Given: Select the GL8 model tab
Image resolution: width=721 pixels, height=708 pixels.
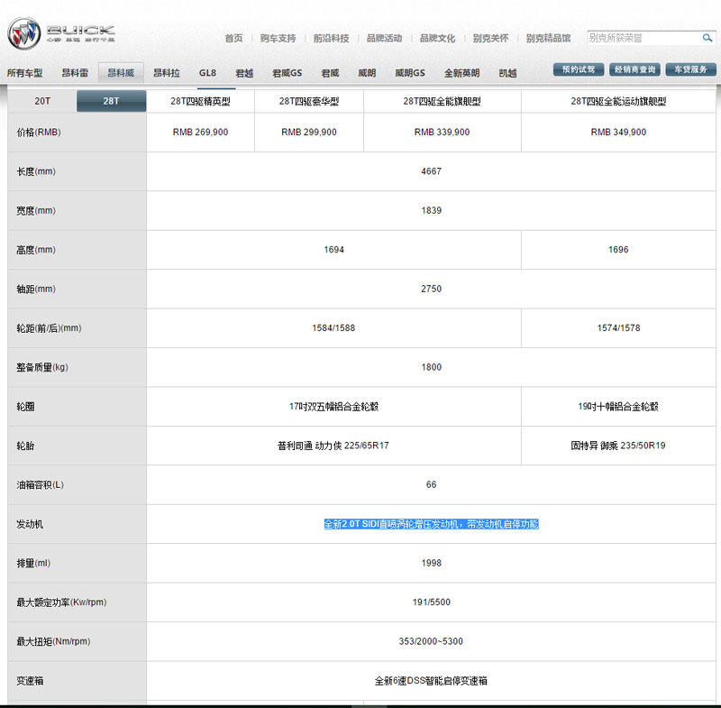Looking at the screenshot, I should coord(207,73).
